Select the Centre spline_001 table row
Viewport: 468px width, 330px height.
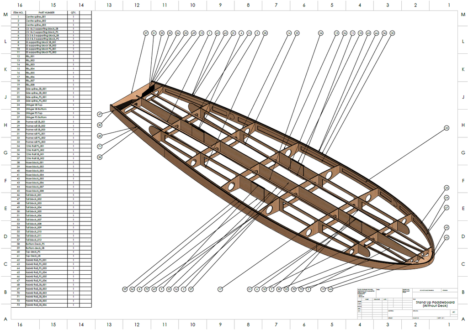tap(36, 16)
